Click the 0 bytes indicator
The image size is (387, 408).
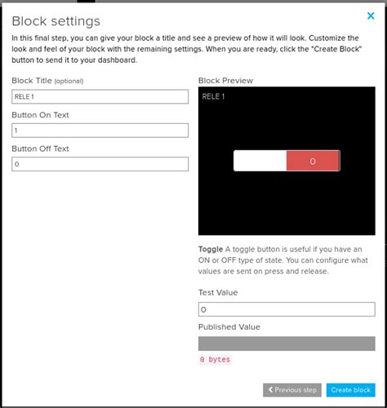tap(215, 359)
